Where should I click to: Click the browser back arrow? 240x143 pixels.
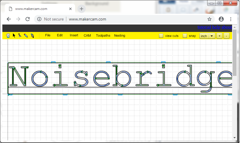coord(9,19)
